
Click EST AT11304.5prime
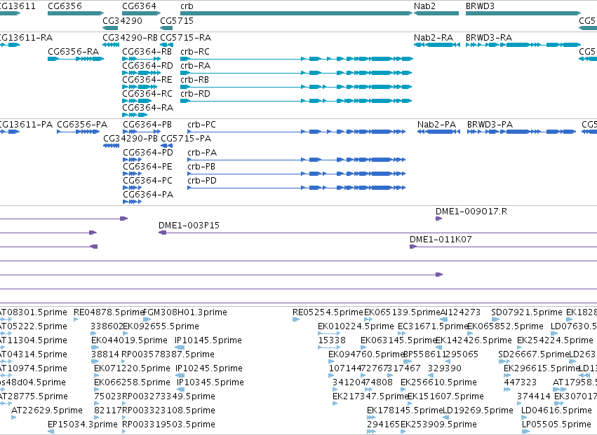point(33,340)
